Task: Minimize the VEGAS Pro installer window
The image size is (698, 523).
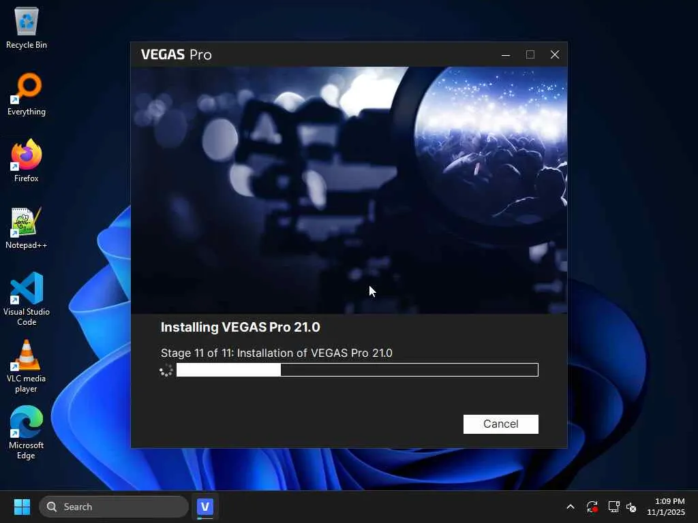Action: pyautogui.click(x=506, y=54)
